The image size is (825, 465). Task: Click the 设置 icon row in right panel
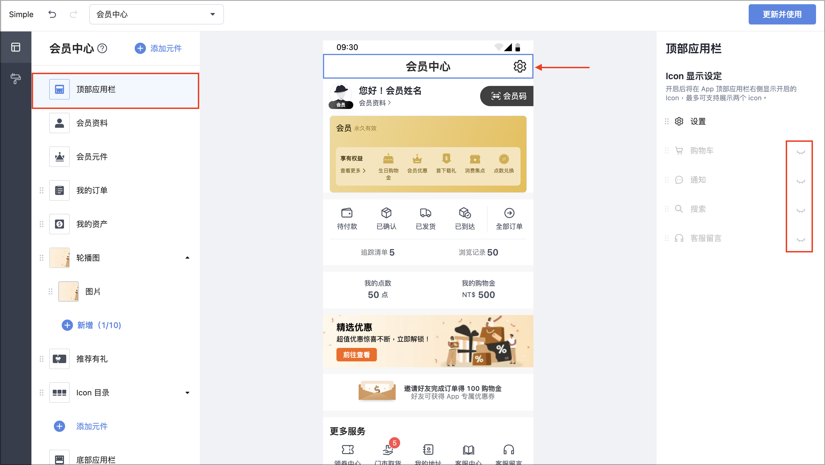click(x=739, y=122)
